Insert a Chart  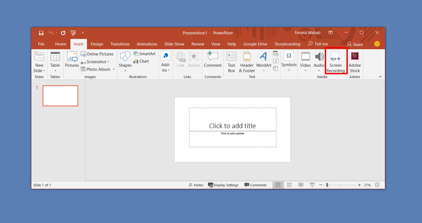141,61
